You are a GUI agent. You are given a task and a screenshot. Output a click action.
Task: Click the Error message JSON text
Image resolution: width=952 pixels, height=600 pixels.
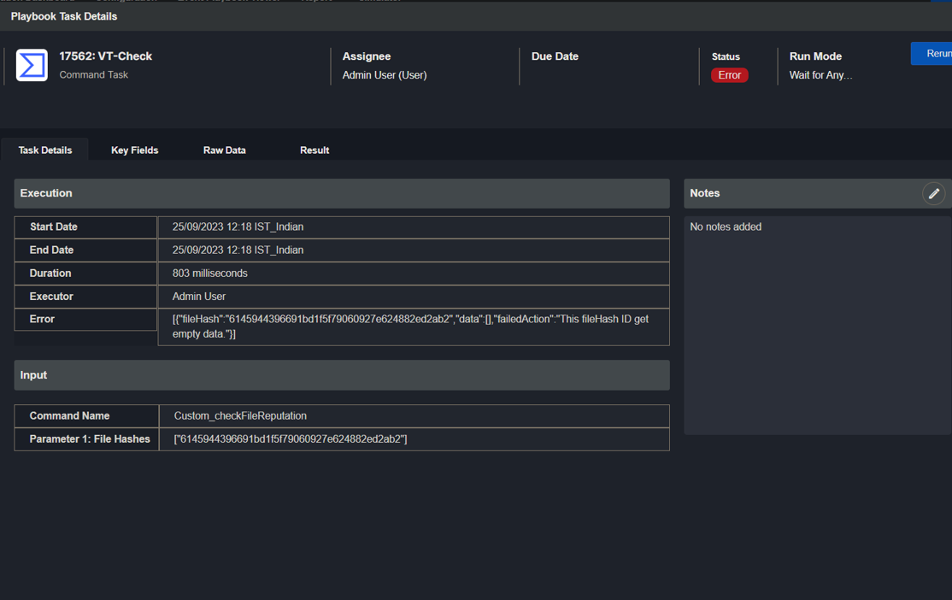(410, 326)
